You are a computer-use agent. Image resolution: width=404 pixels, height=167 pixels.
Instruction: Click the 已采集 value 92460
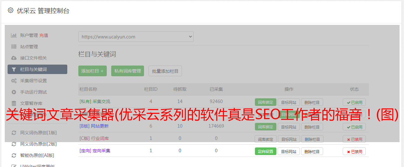[x=216, y=101]
